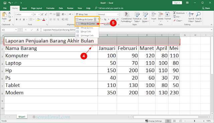The height and width of the screenshot is (123, 214).
Task: Toggle Wrap Text
Action: pyautogui.click(x=82, y=14)
